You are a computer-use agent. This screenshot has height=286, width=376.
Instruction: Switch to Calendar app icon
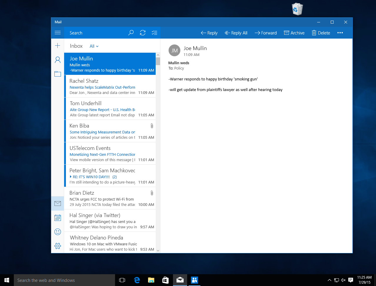(x=58, y=218)
